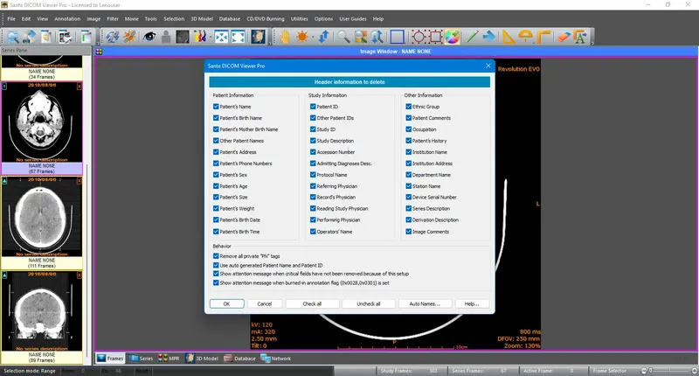Open the File menu
This screenshot has height=376, width=699.
click(x=11, y=18)
